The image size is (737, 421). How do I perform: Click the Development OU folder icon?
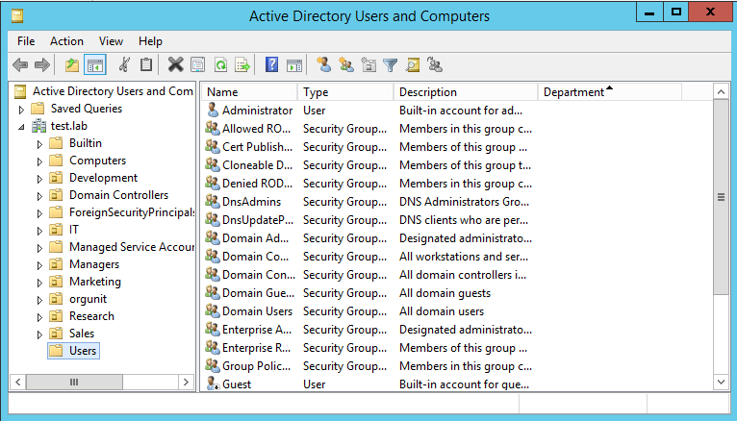coord(56,178)
